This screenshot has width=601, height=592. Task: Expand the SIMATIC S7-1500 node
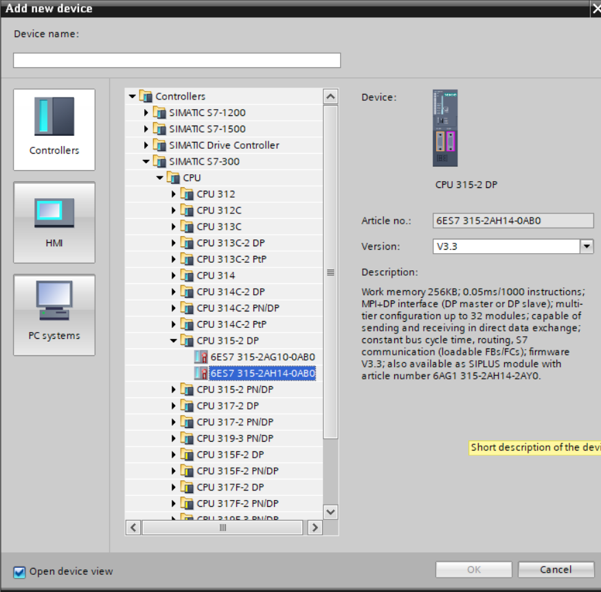click(146, 129)
